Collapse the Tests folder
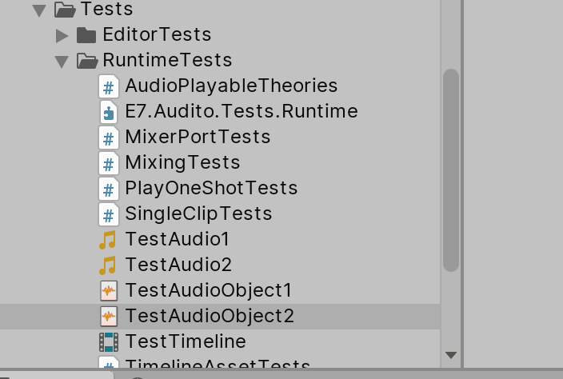The width and height of the screenshot is (563, 379). [38, 10]
